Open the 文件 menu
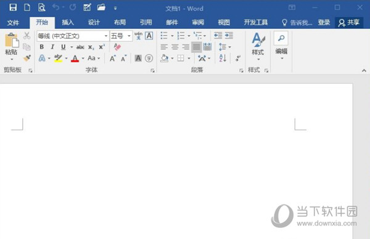 tap(13, 23)
